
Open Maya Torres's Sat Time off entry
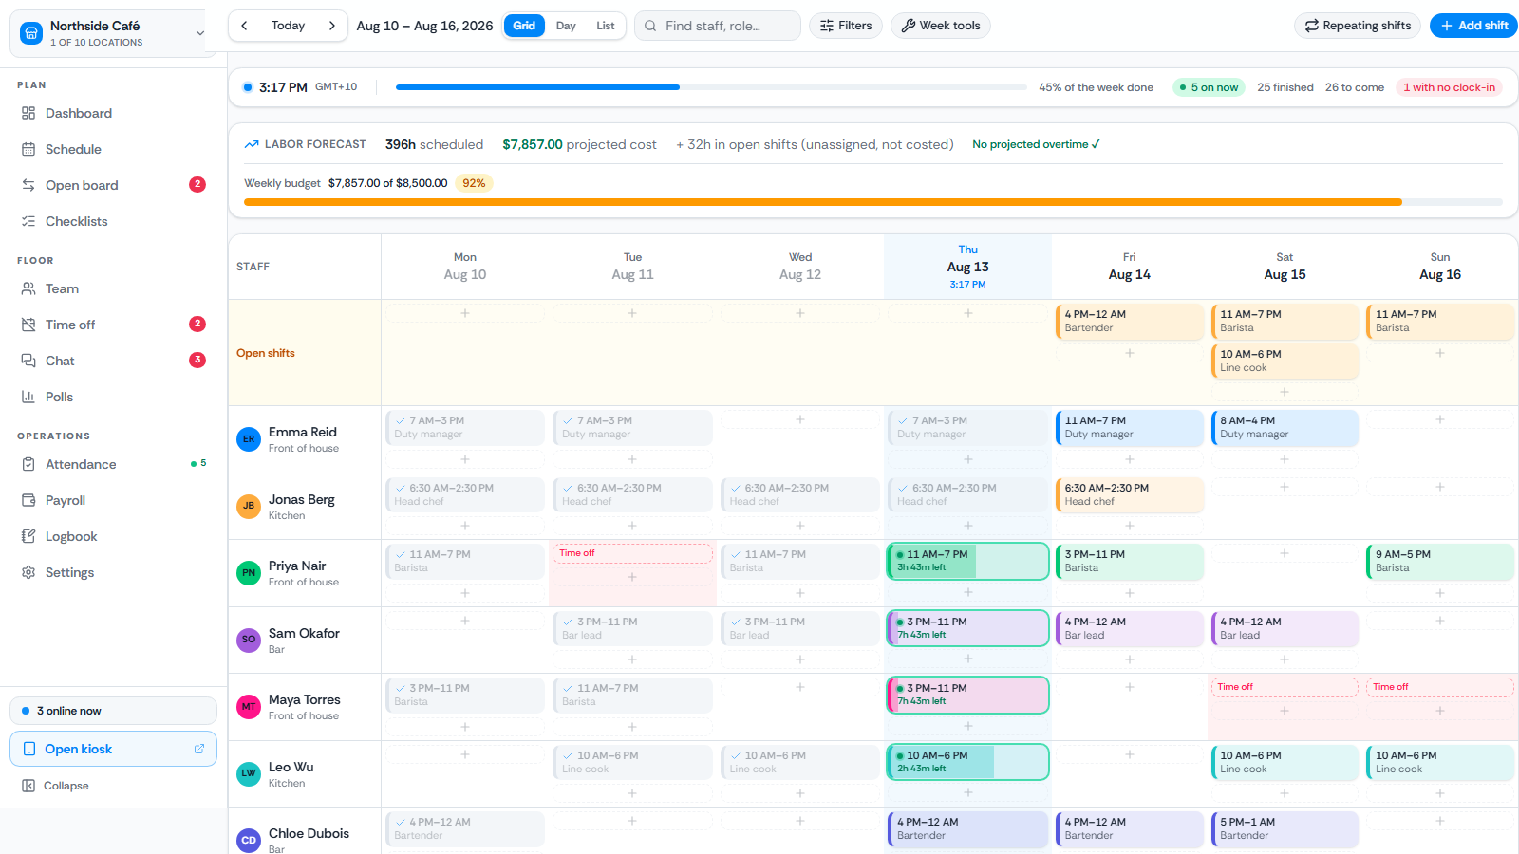[1285, 687]
